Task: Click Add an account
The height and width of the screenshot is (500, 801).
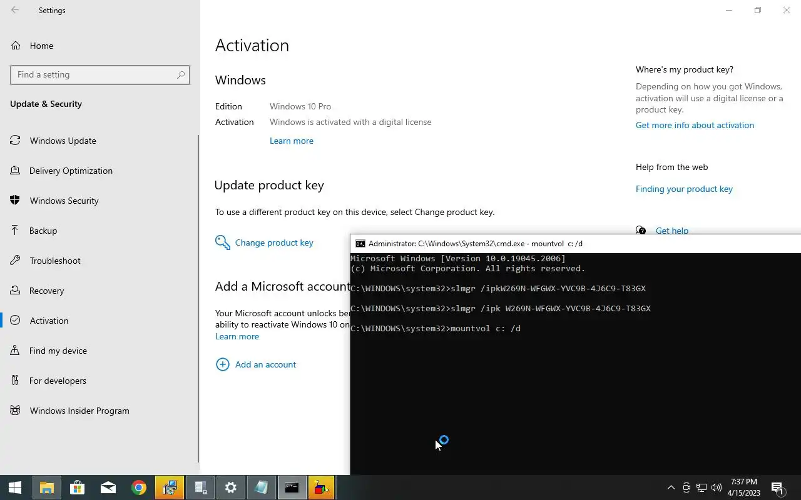Action: [x=265, y=364]
